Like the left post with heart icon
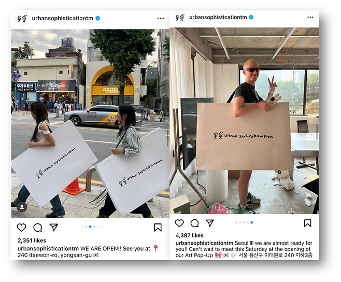Image resolution: width=341 pixels, height=282 pixels. [22, 228]
